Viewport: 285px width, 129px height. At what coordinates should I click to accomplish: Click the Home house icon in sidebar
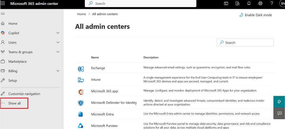click(x=3, y=23)
